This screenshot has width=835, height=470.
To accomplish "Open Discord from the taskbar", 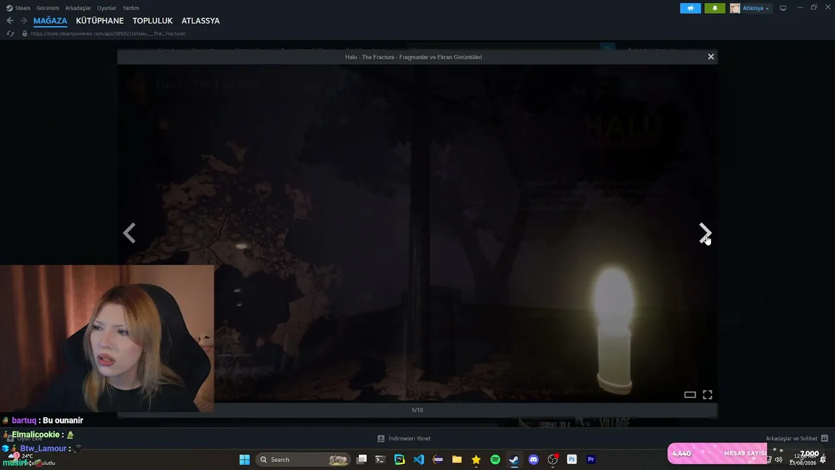I will 534,460.
